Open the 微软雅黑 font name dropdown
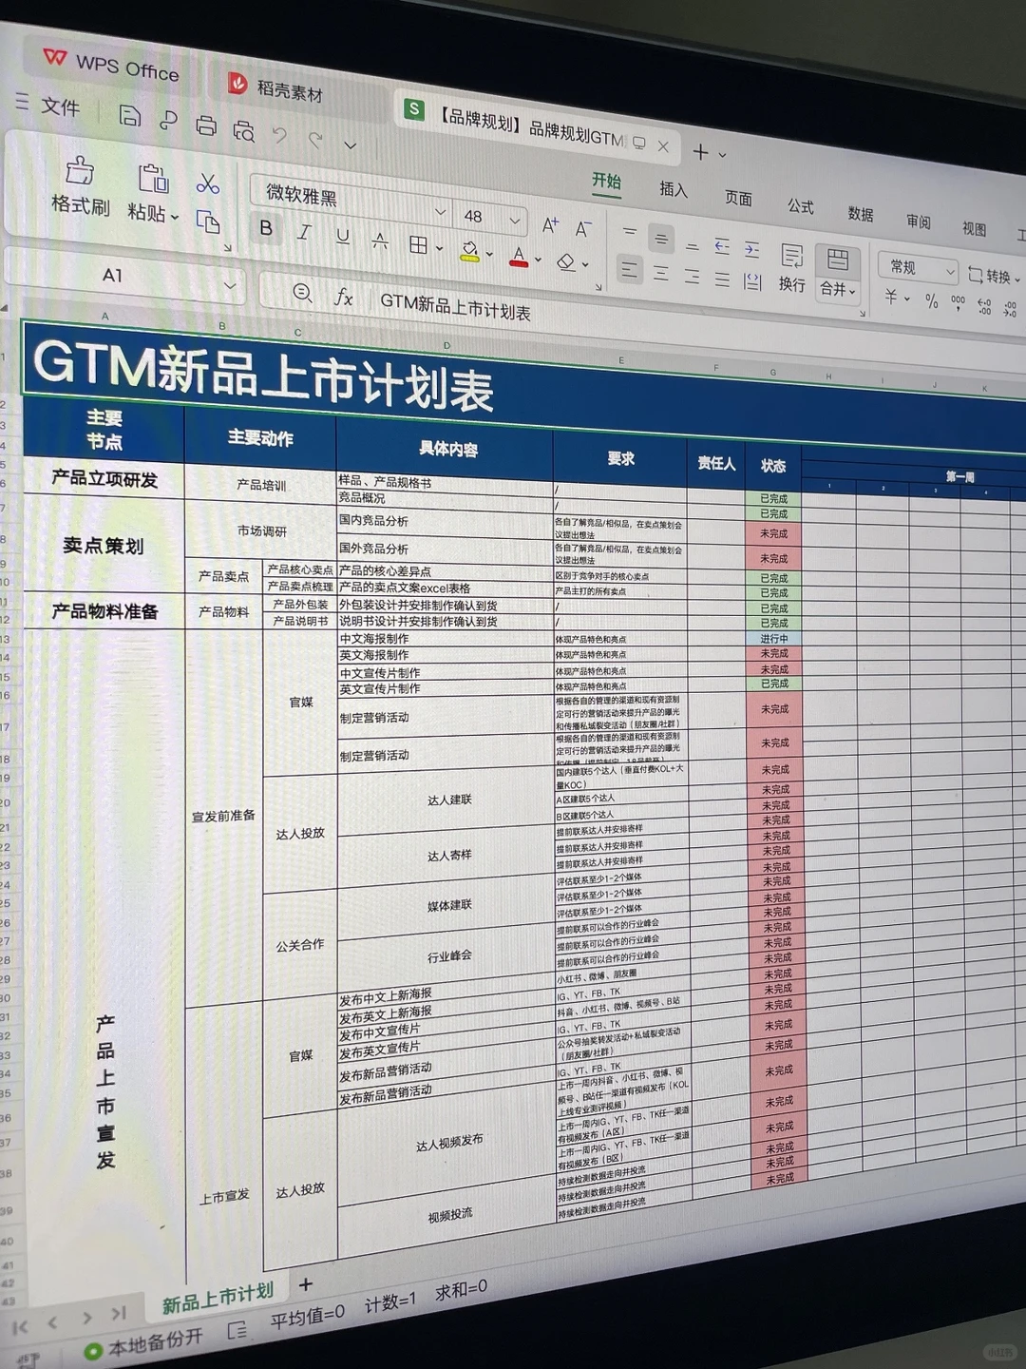 (442, 211)
